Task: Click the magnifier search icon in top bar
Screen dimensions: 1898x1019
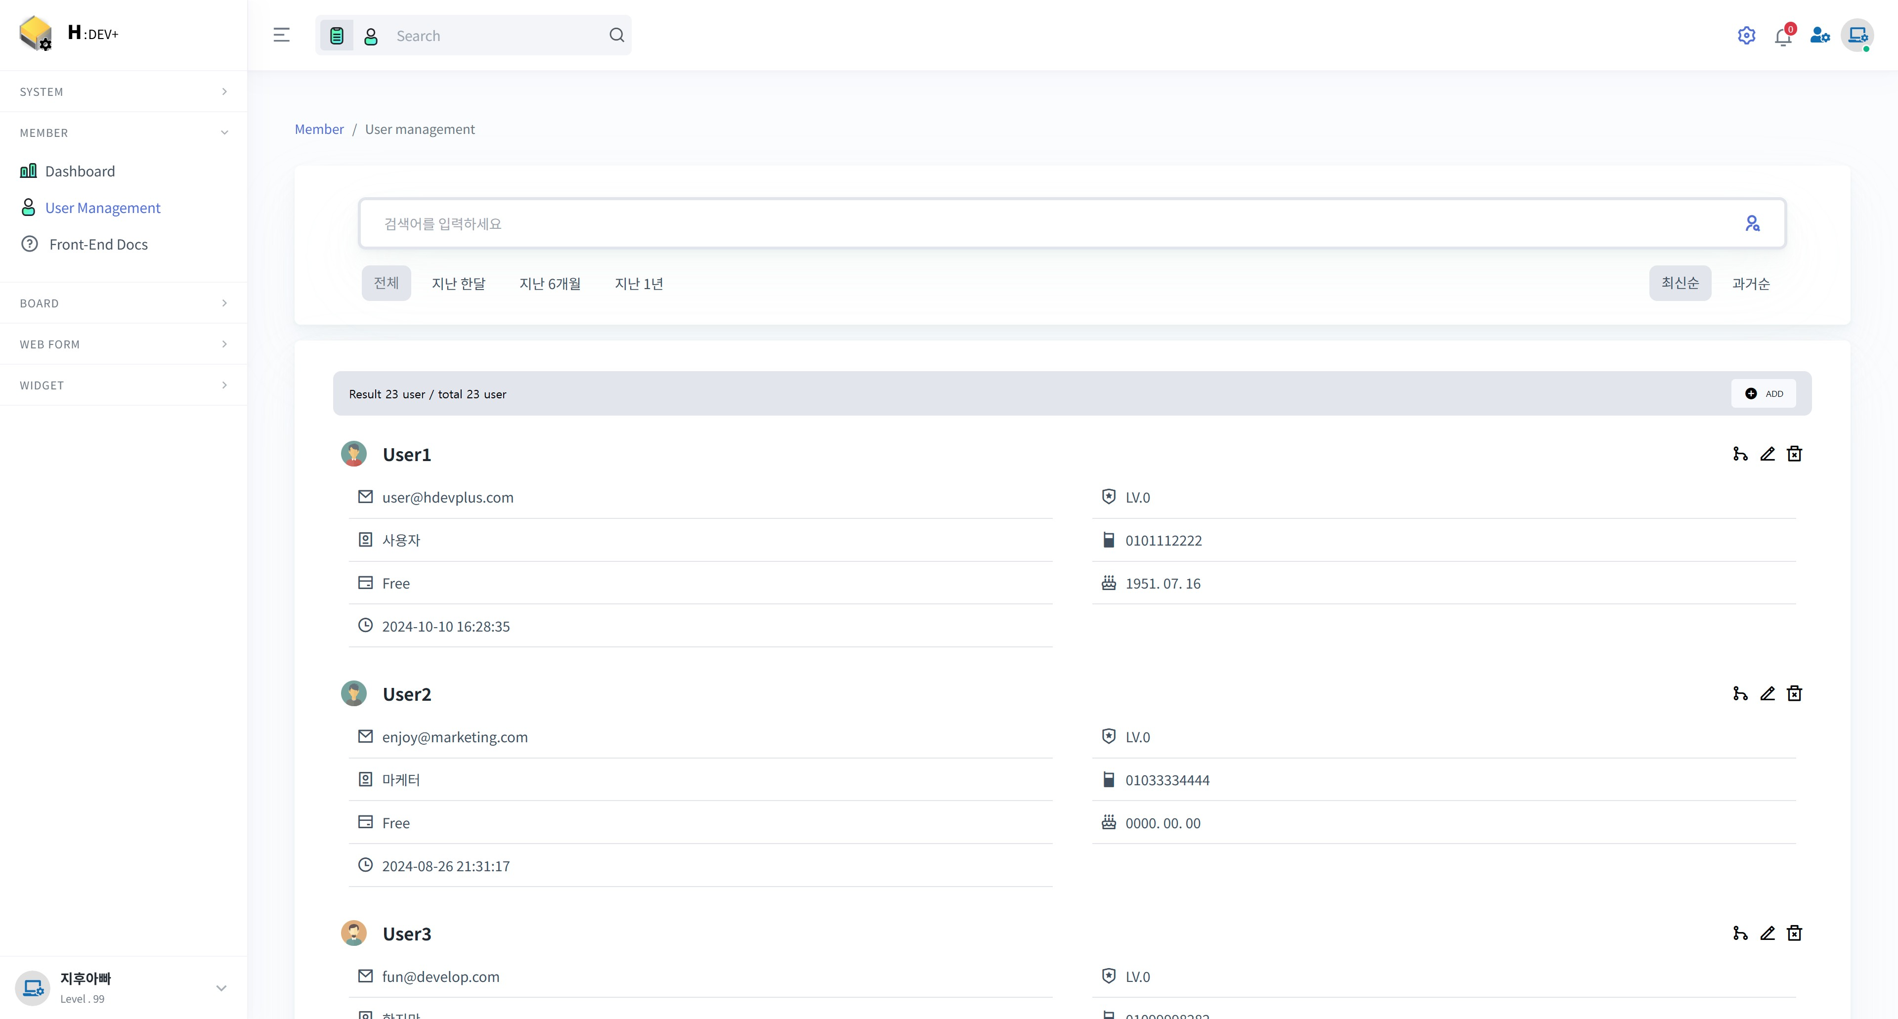Action: tap(617, 36)
